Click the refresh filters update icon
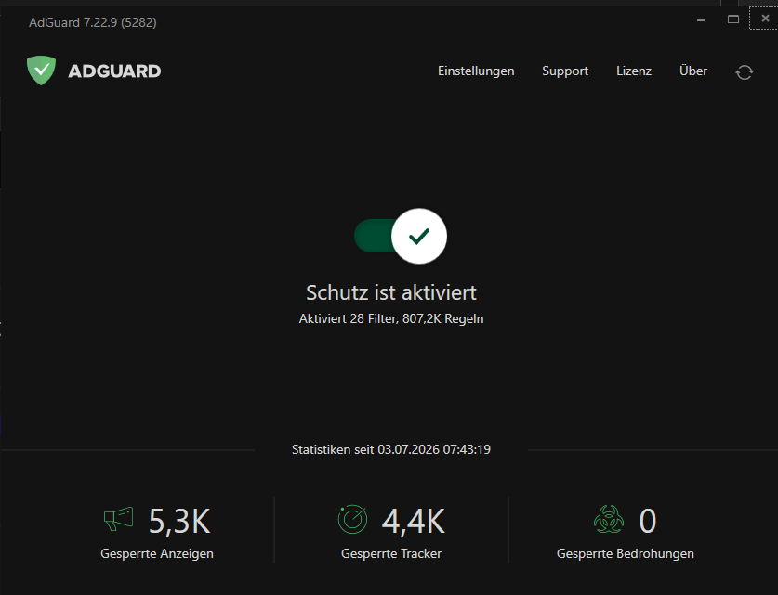Image resolution: width=778 pixels, height=595 pixels. click(745, 72)
